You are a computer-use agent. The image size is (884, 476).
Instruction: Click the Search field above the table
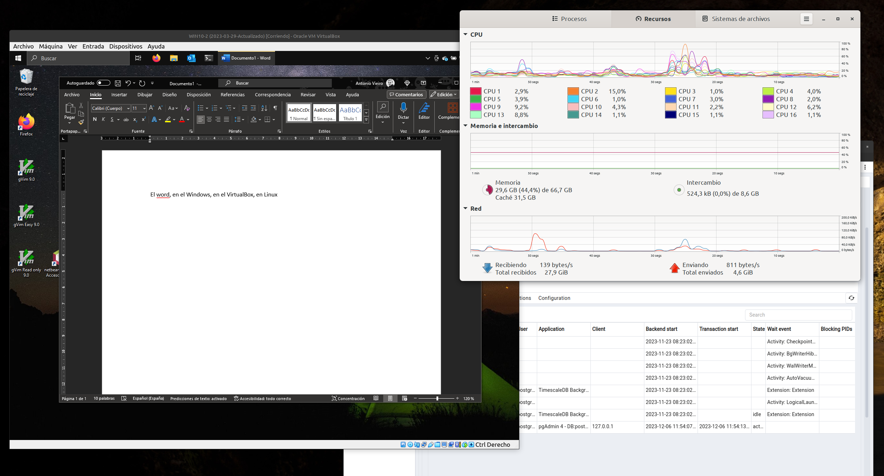(798, 315)
